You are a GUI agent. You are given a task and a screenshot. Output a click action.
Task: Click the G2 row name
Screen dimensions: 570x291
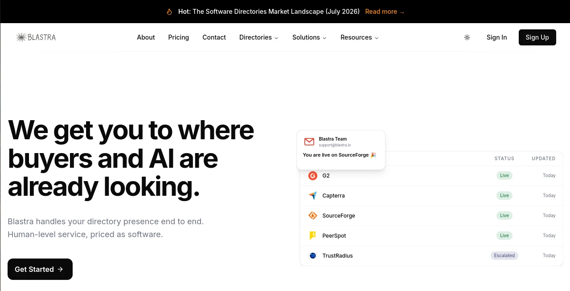(x=326, y=176)
